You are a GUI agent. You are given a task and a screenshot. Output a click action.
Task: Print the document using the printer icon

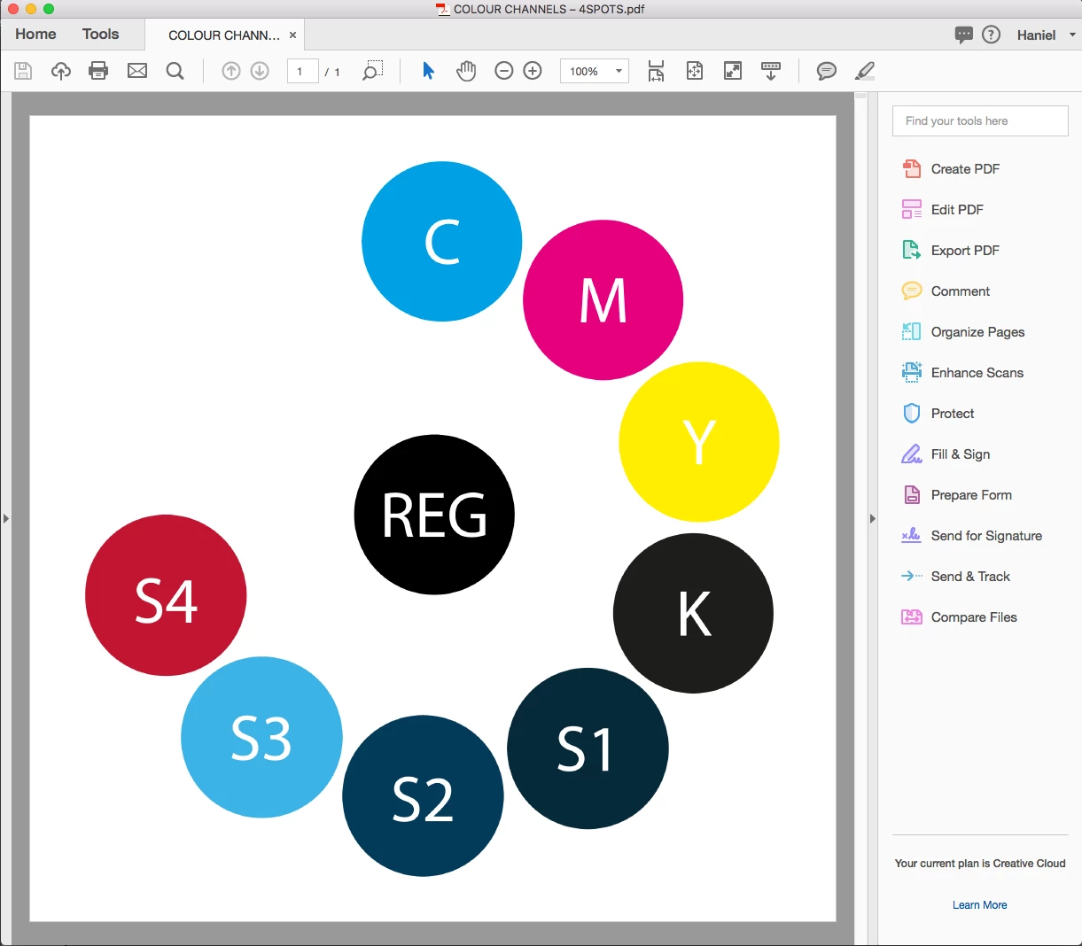coord(98,71)
